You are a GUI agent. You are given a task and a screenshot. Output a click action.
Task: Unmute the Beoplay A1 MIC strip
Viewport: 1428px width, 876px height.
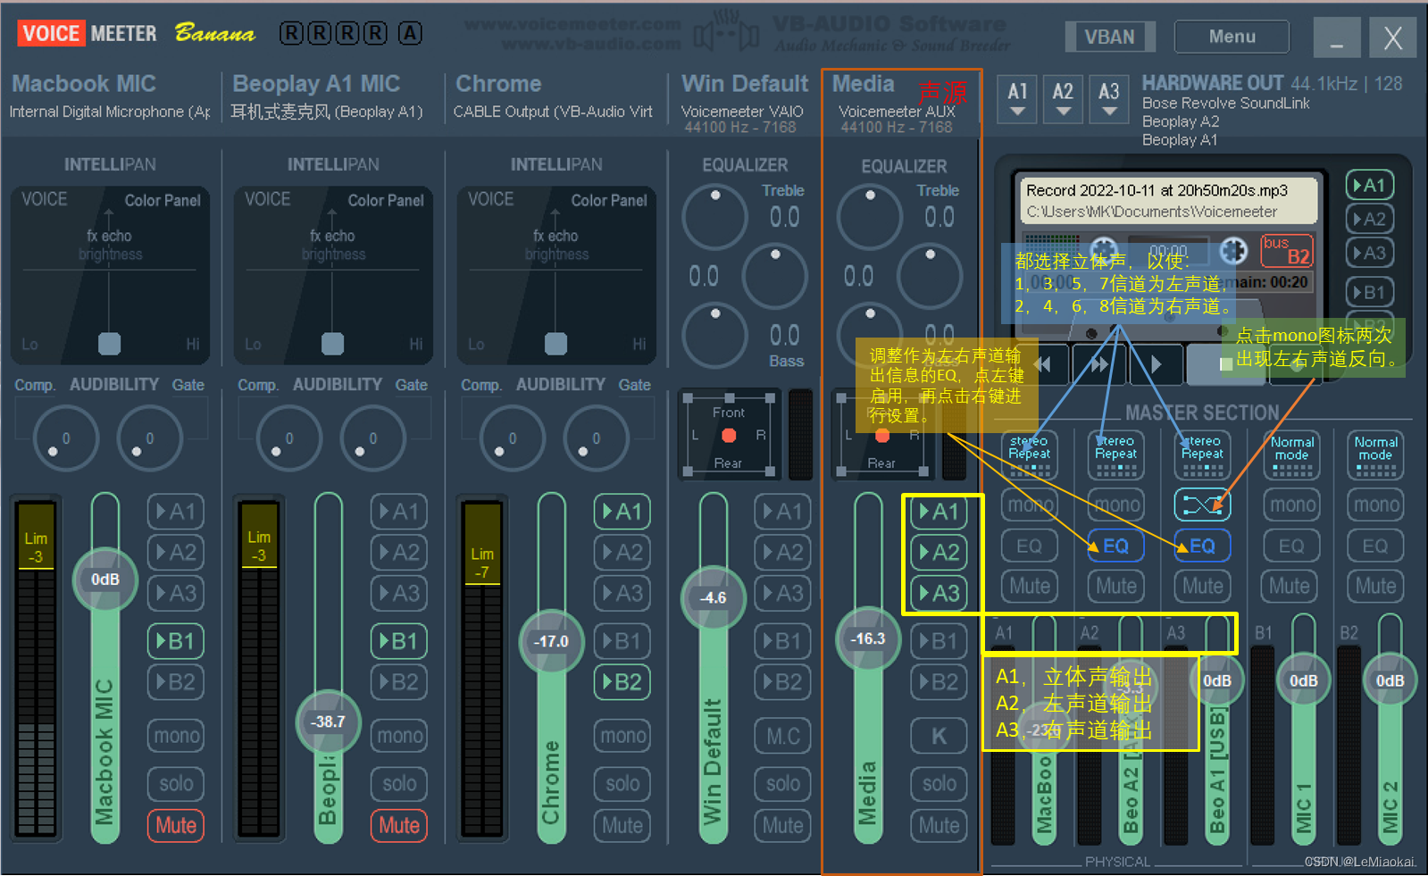click(399, 825)
